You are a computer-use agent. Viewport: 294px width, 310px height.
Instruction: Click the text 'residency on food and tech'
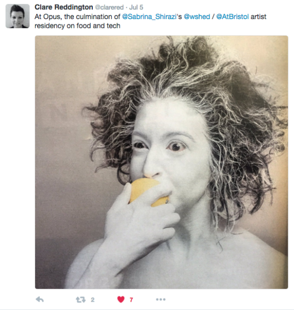coord(77,26)
